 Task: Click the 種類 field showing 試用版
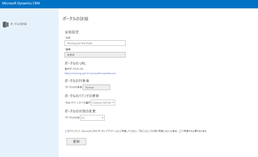[95, 55]
